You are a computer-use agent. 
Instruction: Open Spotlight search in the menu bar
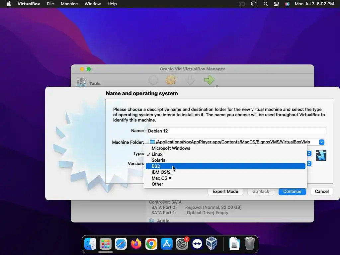click(265, 4)
